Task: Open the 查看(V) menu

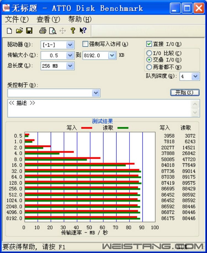Action: point(48,19)
